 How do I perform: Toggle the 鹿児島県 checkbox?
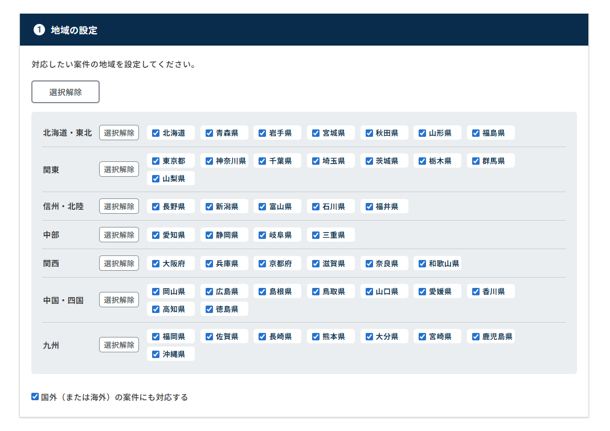click(476, 337)
